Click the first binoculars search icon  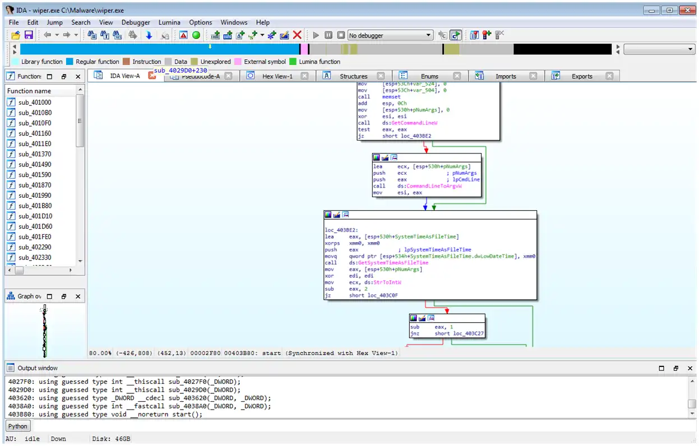(x=92, y=35)
